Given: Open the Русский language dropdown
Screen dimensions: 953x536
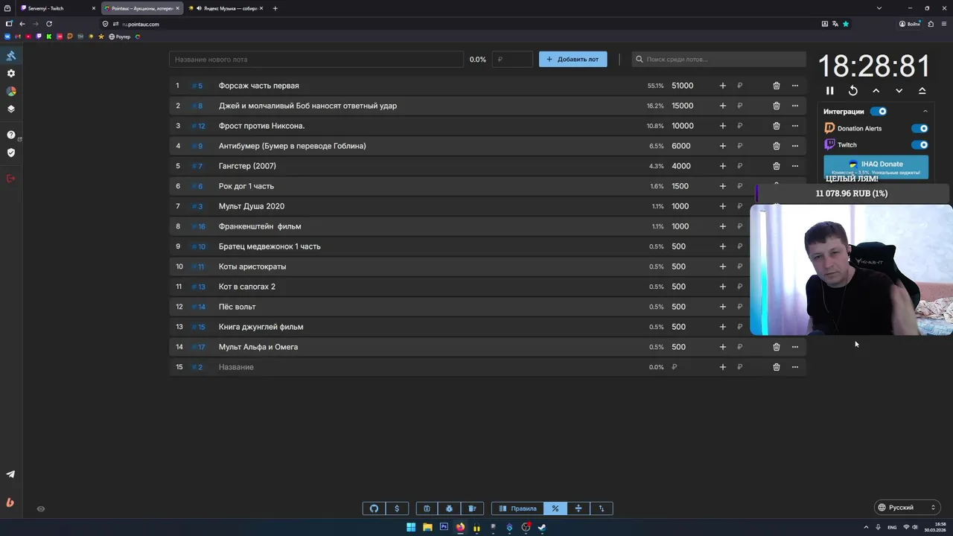Looking at the screenshot, I should (907, 508).
